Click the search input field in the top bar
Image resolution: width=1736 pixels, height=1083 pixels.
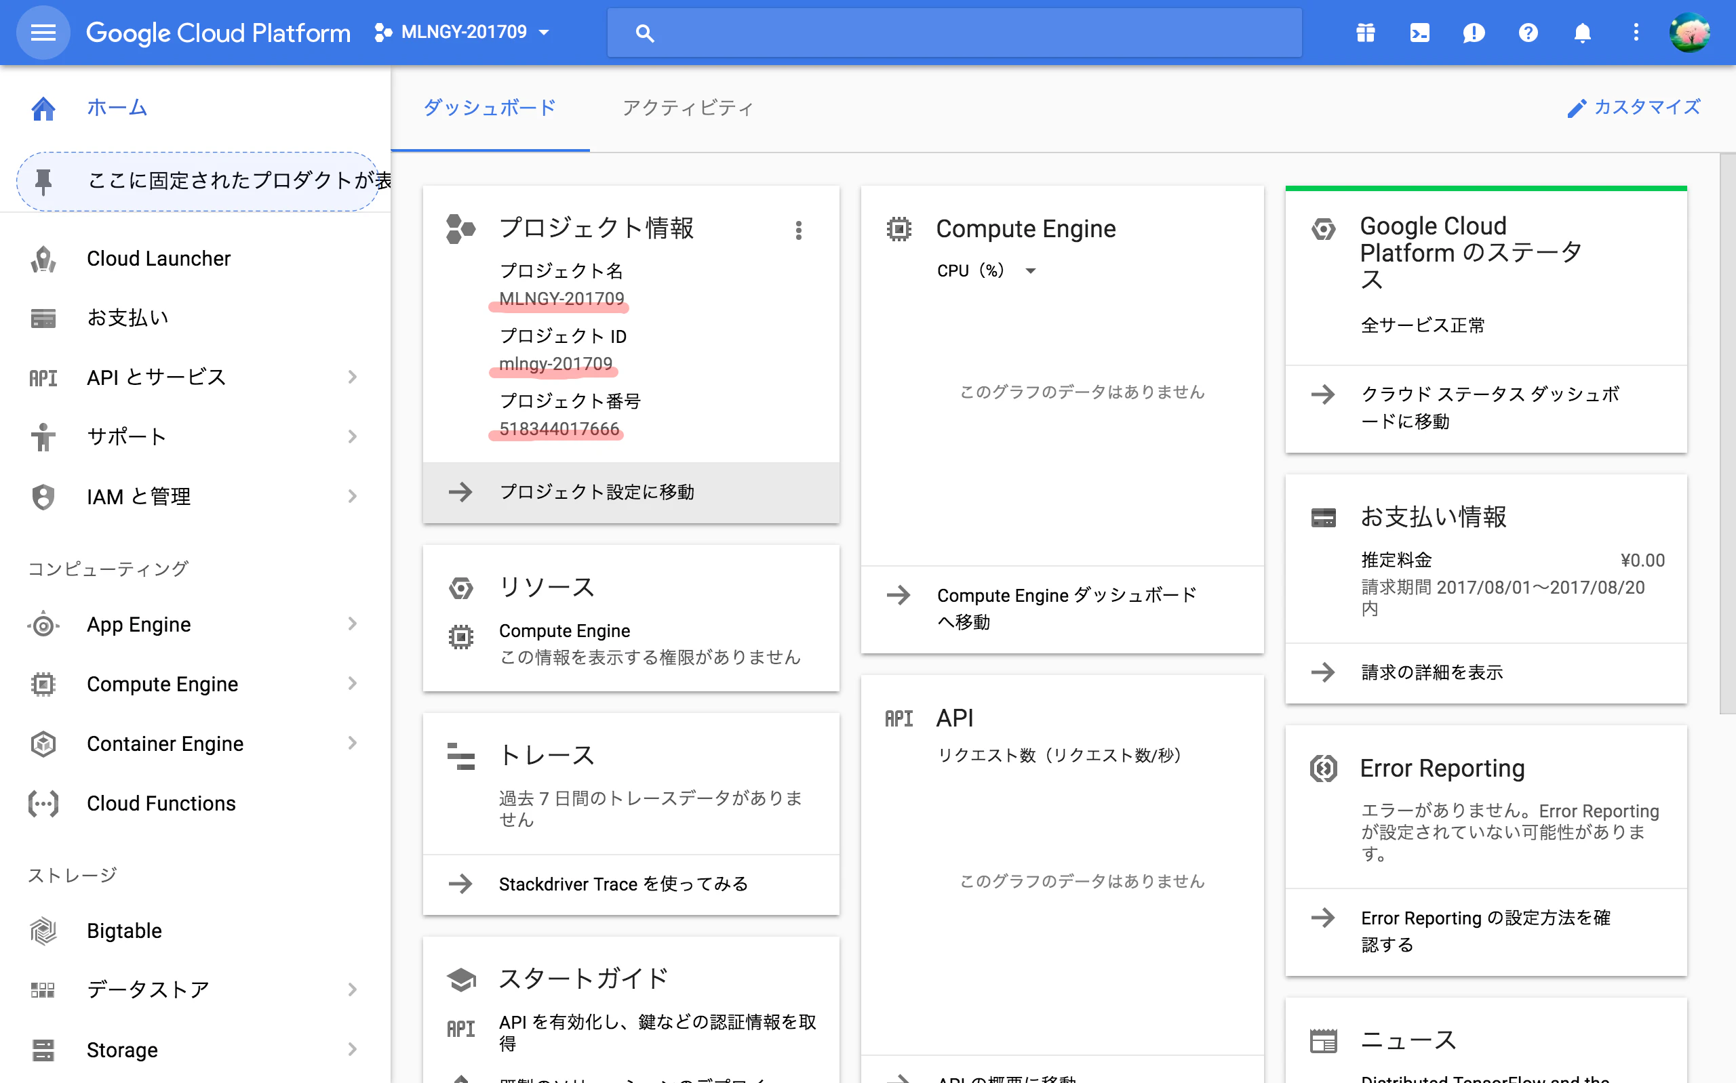click(x=953, y=33)
